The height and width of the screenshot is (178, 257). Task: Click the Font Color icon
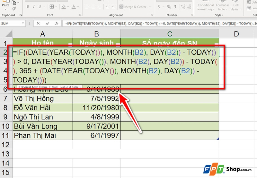pos(74,6)
